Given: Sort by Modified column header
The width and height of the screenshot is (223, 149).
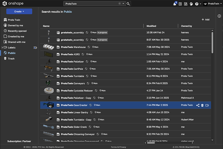Looking at the screenshot, I should (151, 26).
